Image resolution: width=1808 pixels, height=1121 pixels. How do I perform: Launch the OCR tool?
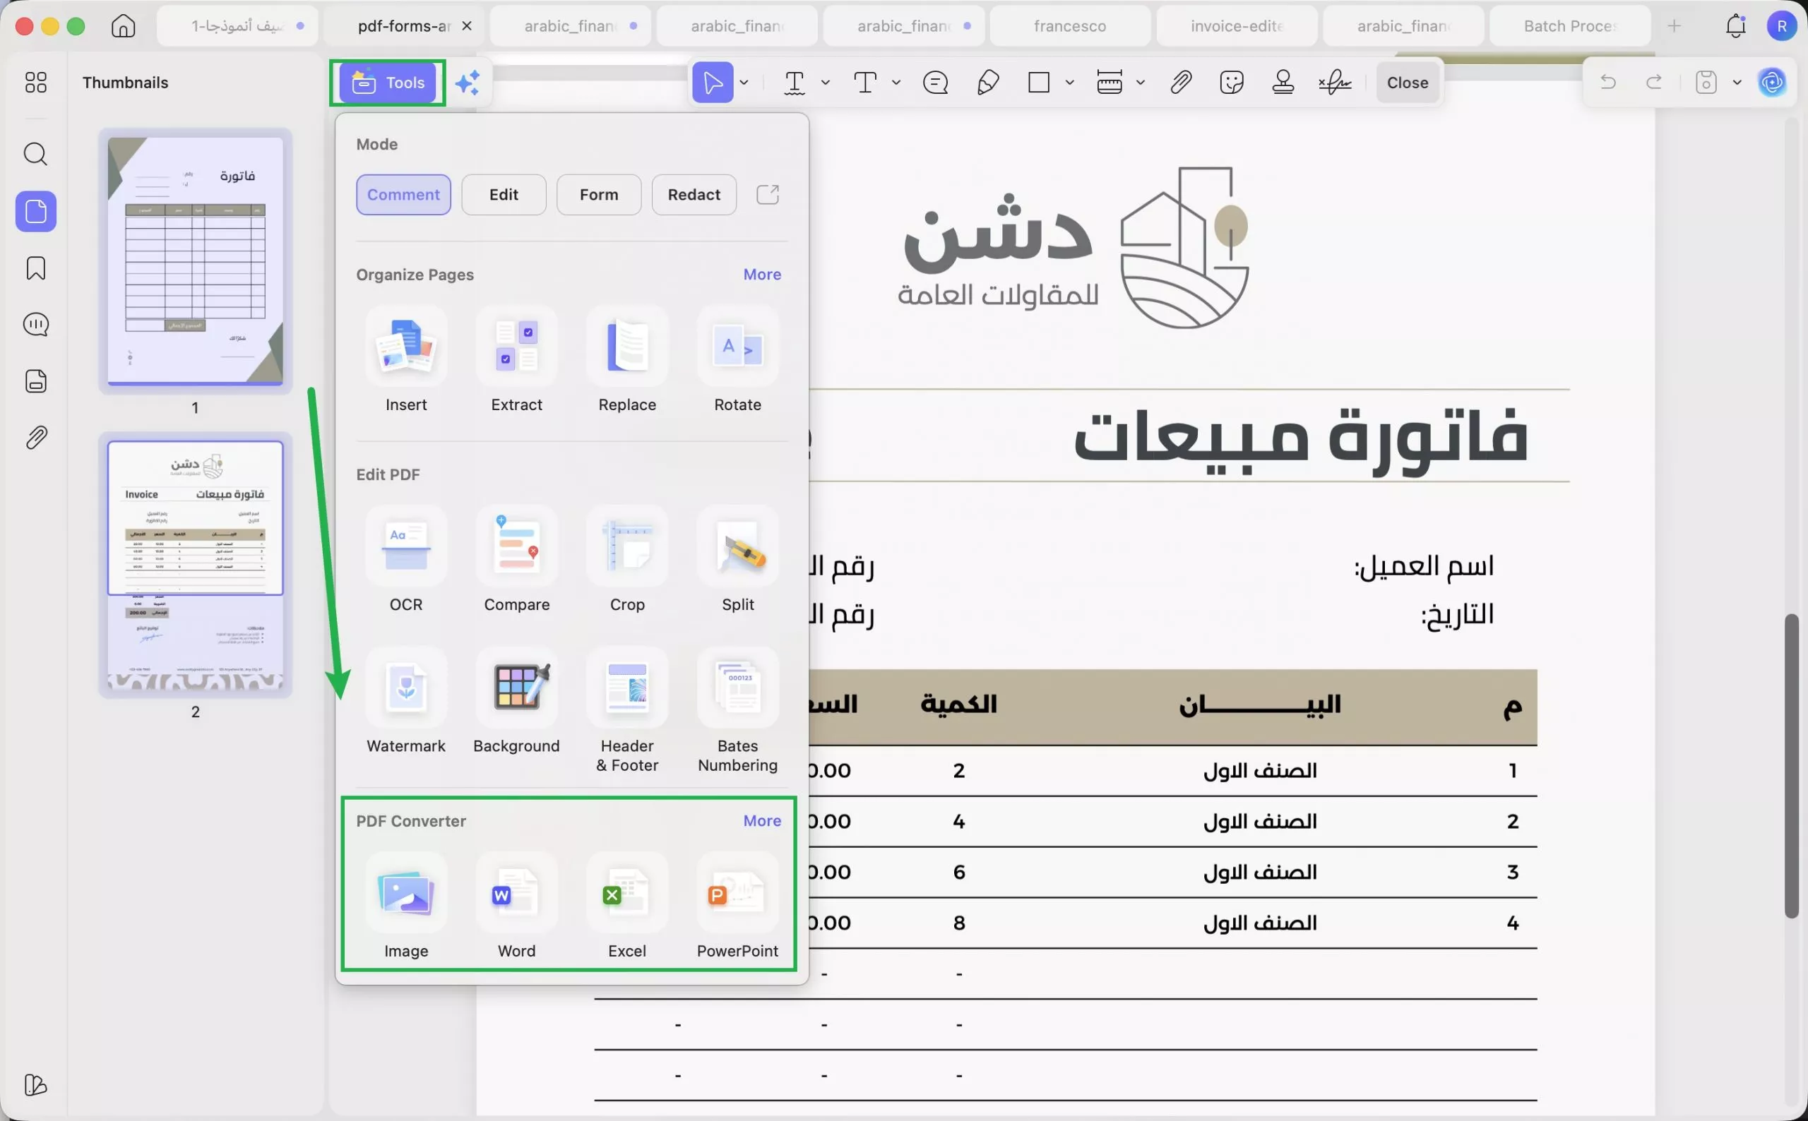click(x=405, y=560)
